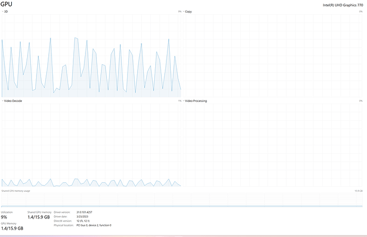Click the 9% Utilization value
Viewport: 367px width, 237px height.
pyautogui.click(x=4, y=217)
